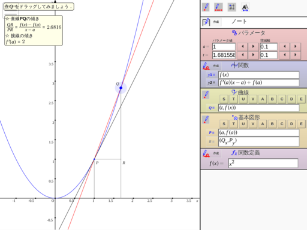
Task: Click the triangle transform icon in top toolbar
Action: (245, 7)
